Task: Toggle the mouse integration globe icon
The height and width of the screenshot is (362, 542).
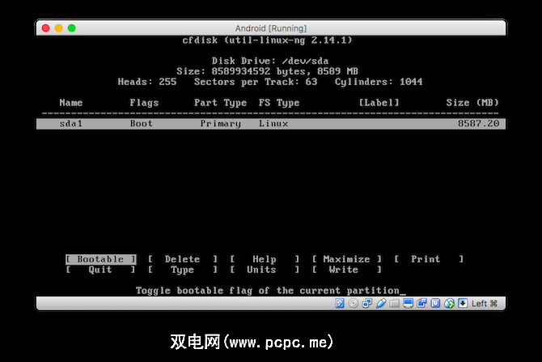Action: pos(449,304)
